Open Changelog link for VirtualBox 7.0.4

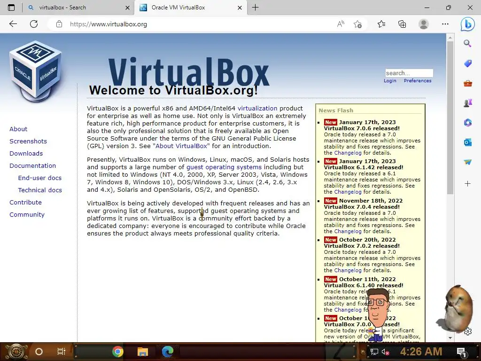[x=348, y=231]
